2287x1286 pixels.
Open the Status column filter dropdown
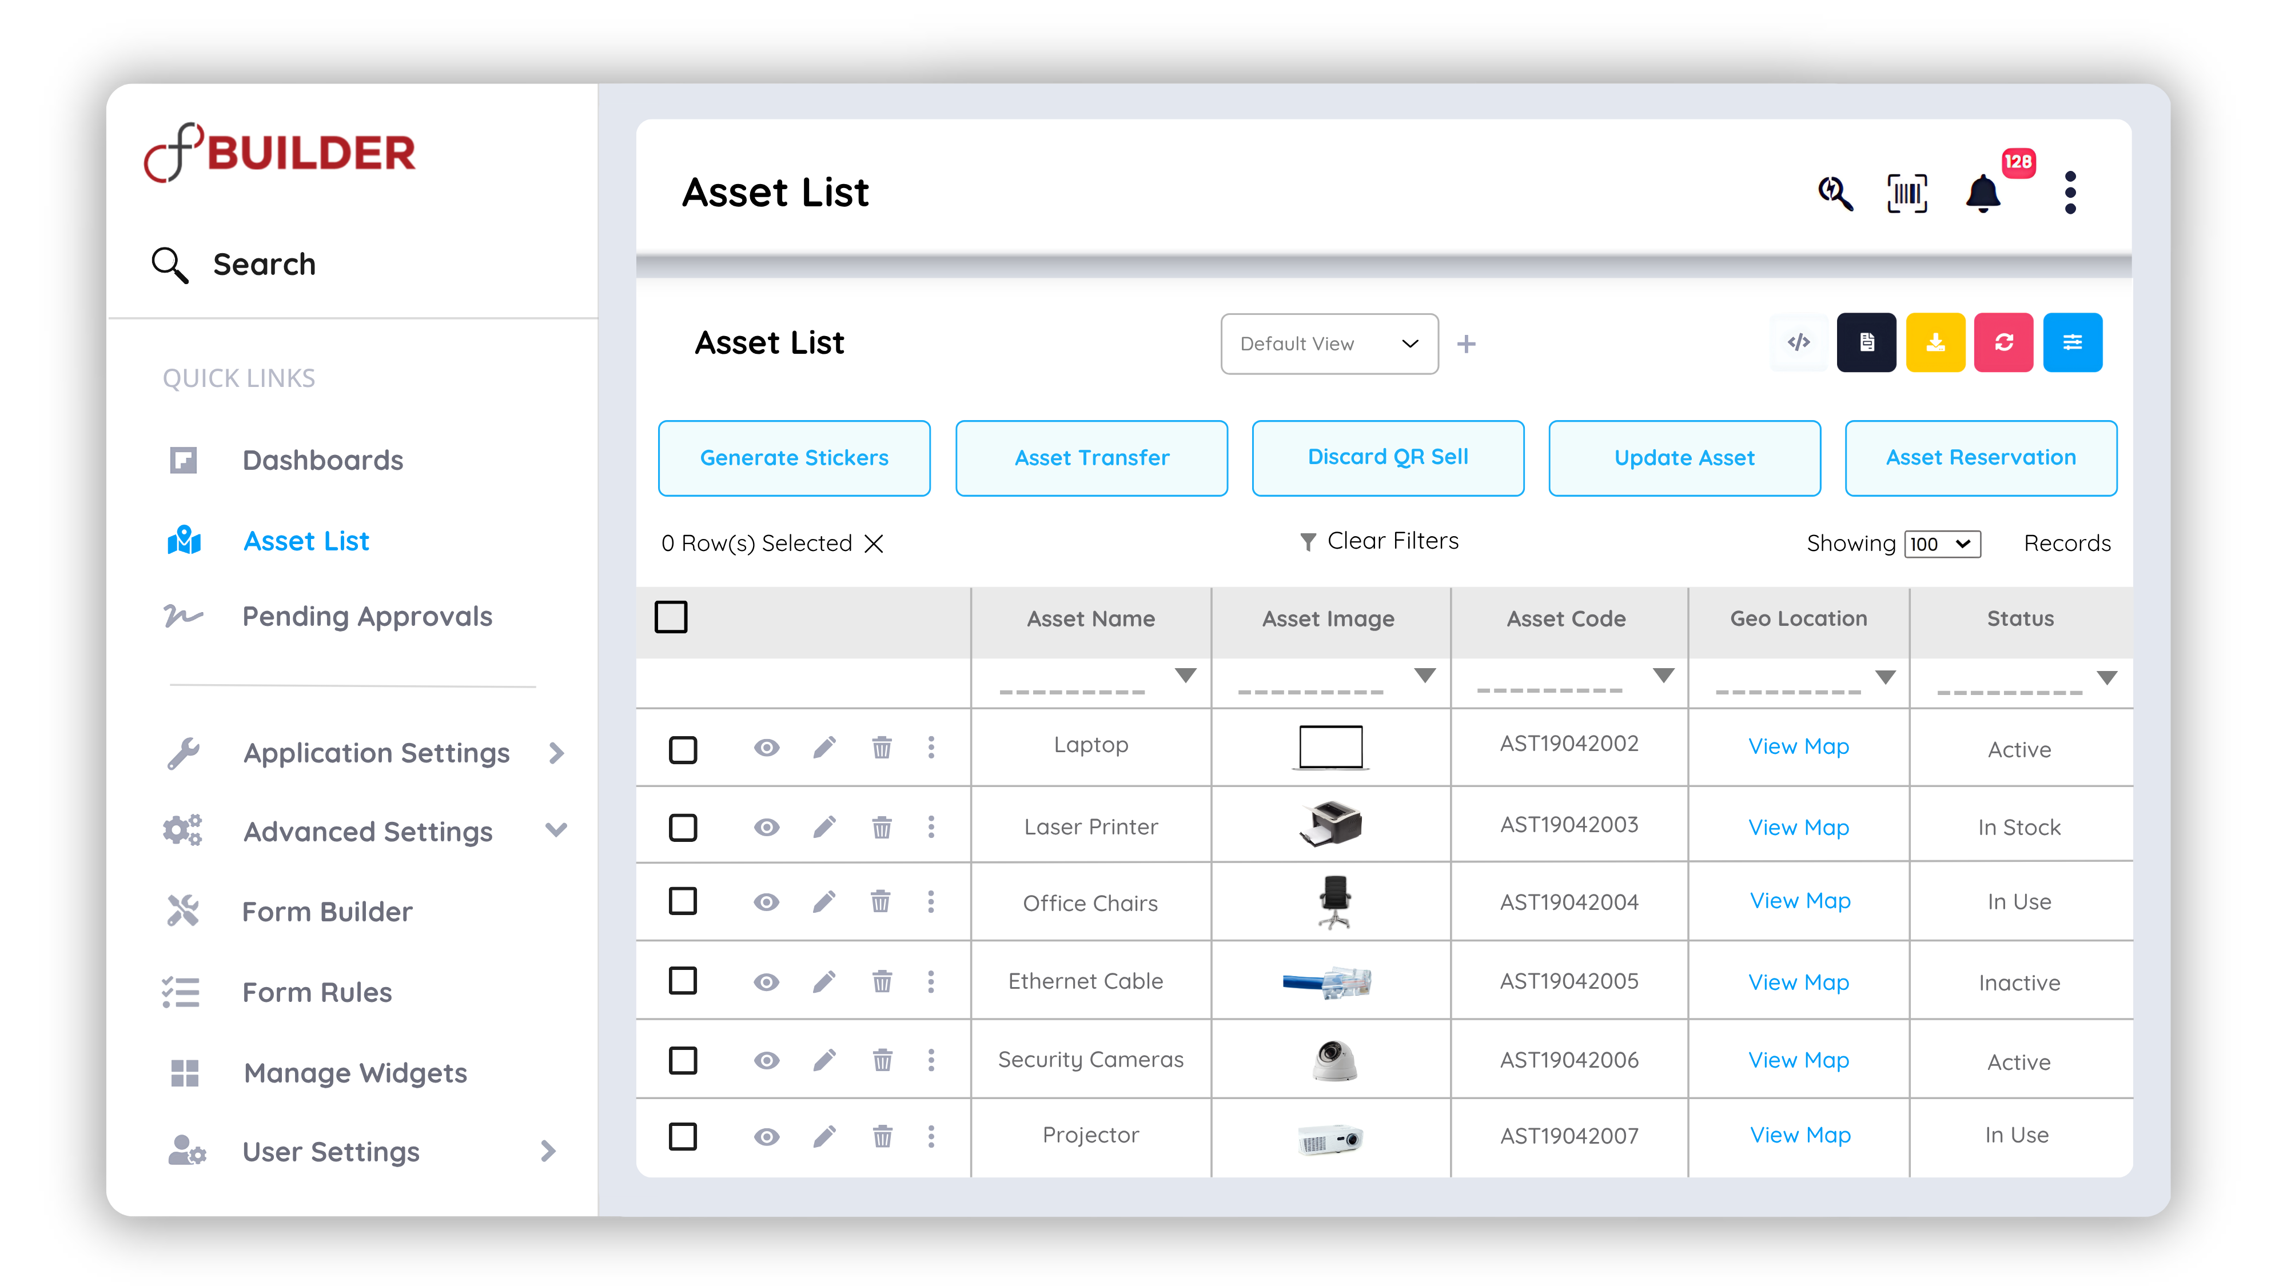point(2107,678)
